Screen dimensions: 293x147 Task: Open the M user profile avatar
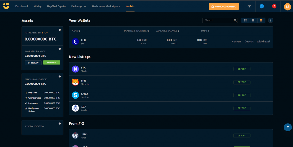287,7
